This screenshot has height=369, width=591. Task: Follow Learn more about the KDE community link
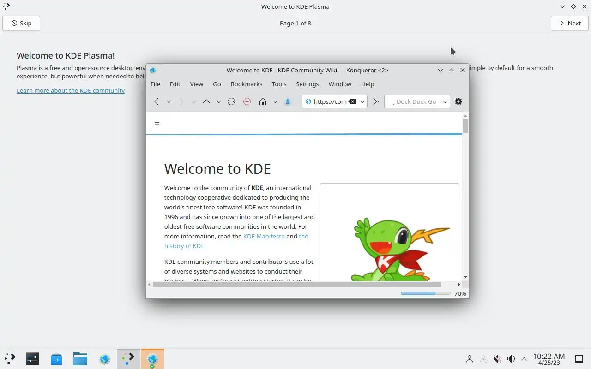pos(71,90)
